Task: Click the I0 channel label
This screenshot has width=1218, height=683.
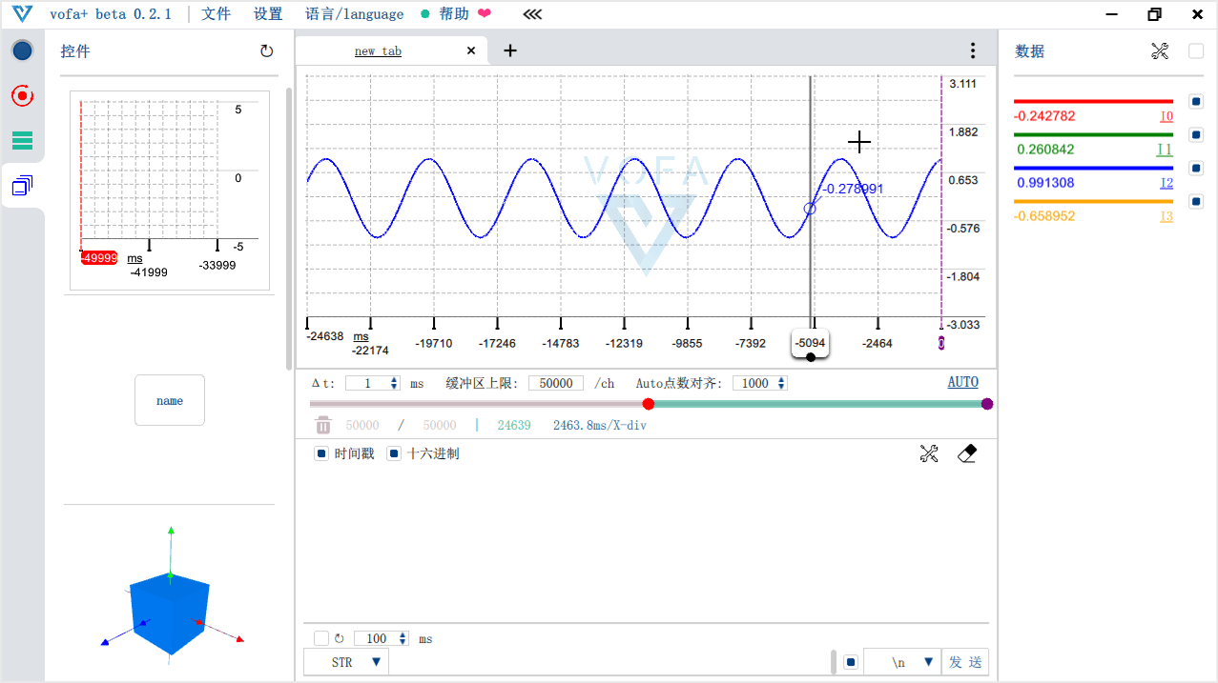Action: 1166,116
